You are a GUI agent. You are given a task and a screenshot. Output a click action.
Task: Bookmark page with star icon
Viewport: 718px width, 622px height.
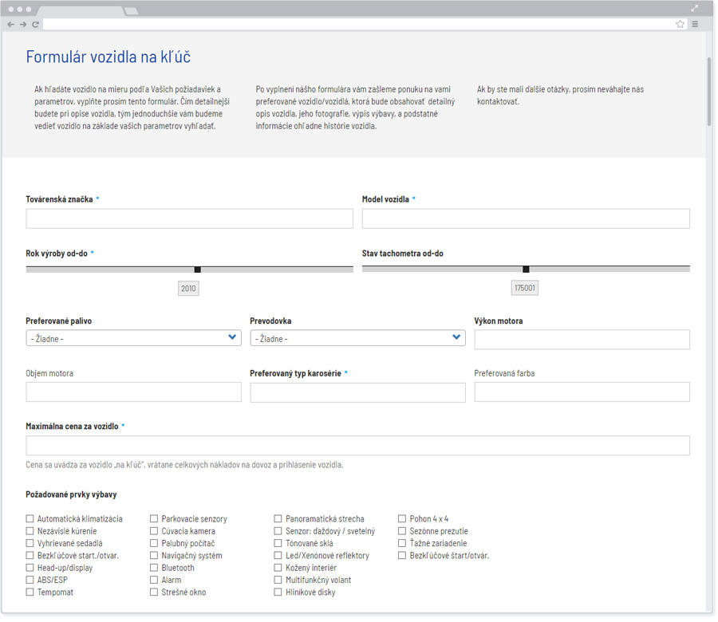click(x=680, y=25)
